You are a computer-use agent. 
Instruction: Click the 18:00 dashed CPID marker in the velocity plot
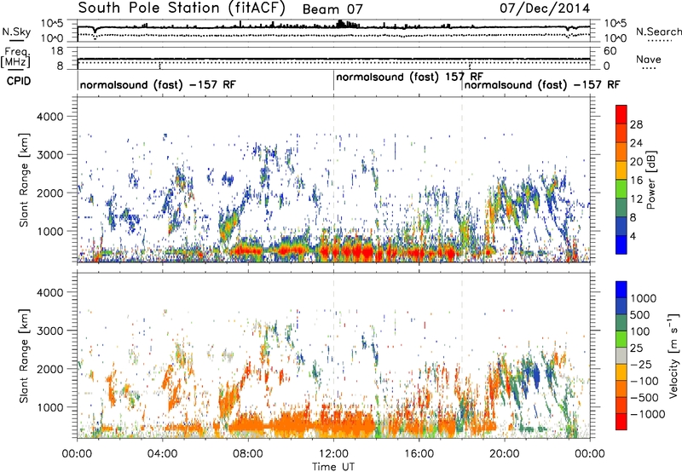[x=462, y=355]
